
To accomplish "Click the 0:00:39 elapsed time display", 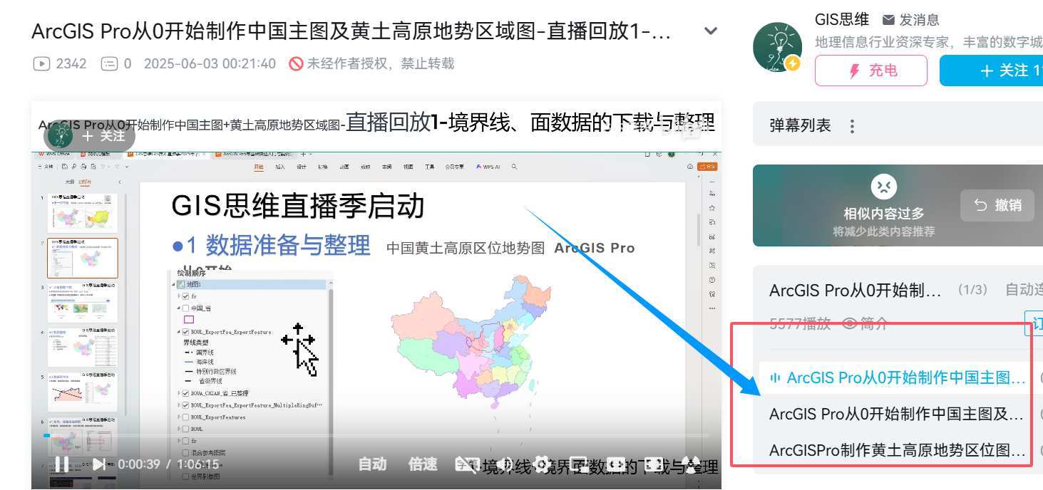I will pos(139,464).
